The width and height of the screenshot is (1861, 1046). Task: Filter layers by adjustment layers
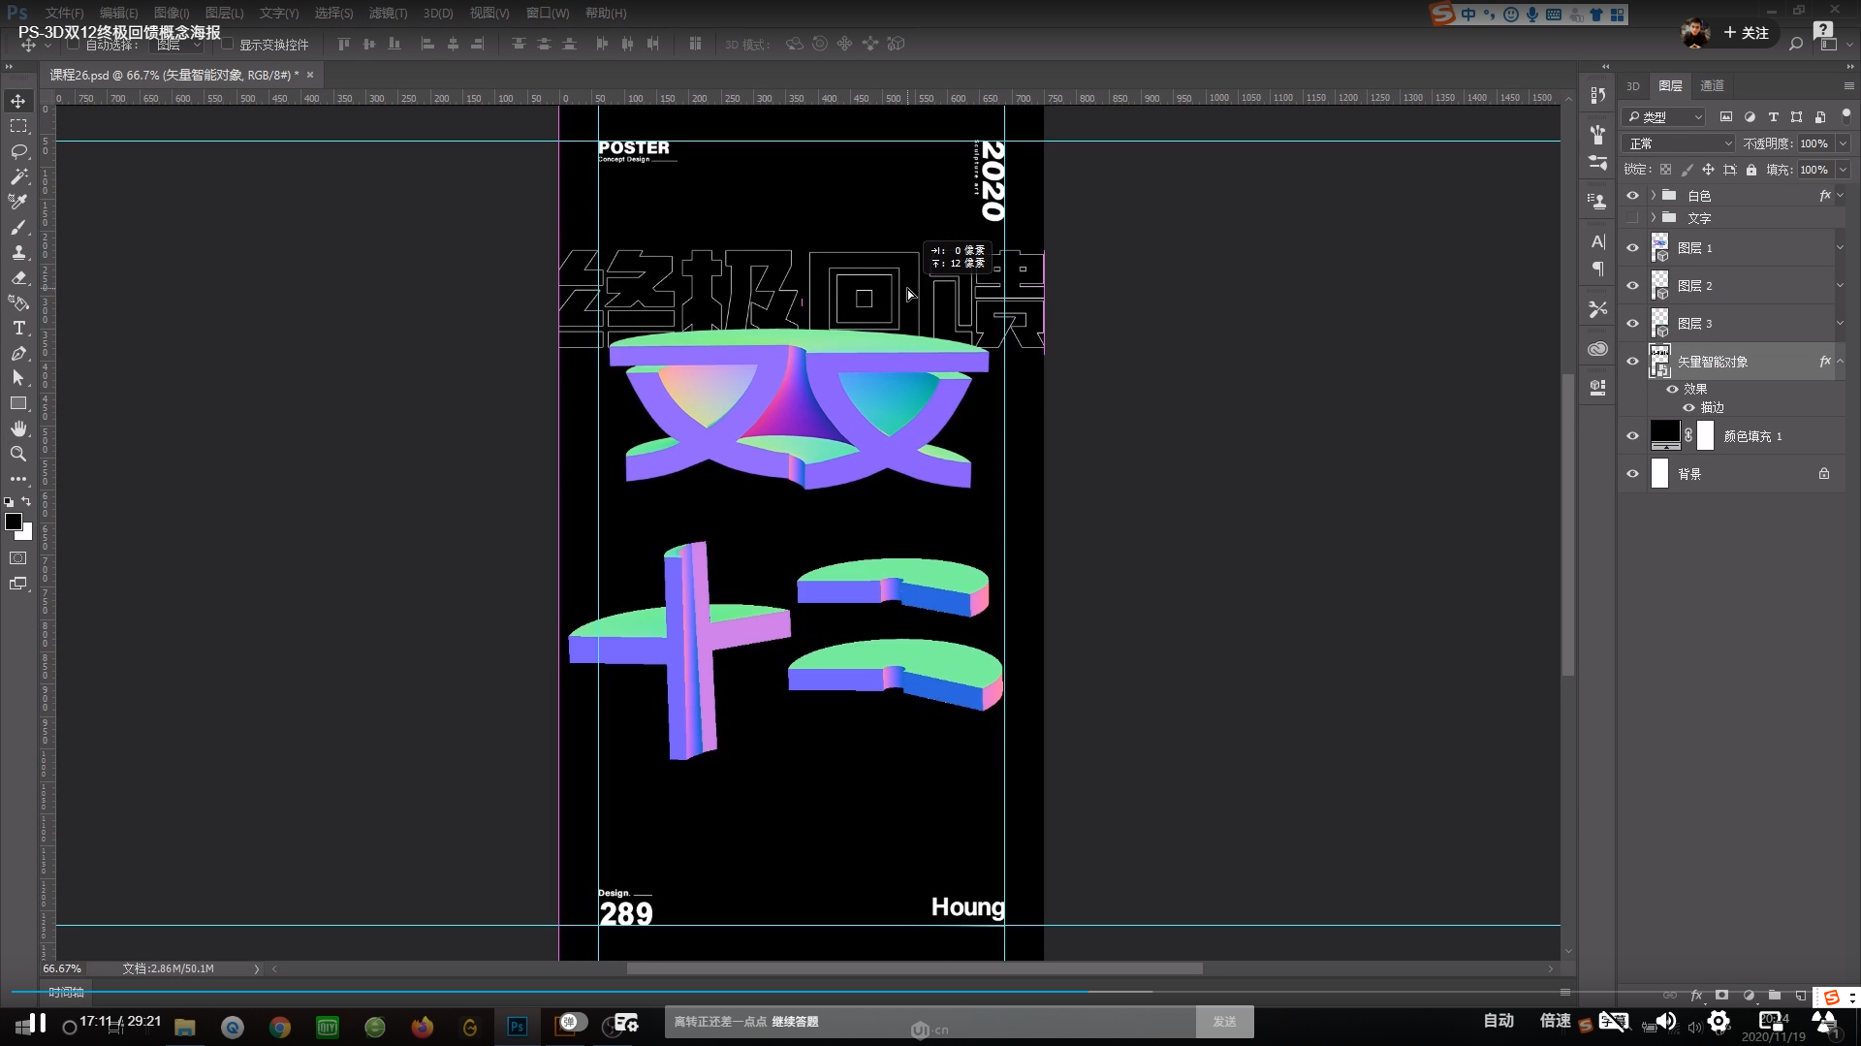click(1750, 116)
